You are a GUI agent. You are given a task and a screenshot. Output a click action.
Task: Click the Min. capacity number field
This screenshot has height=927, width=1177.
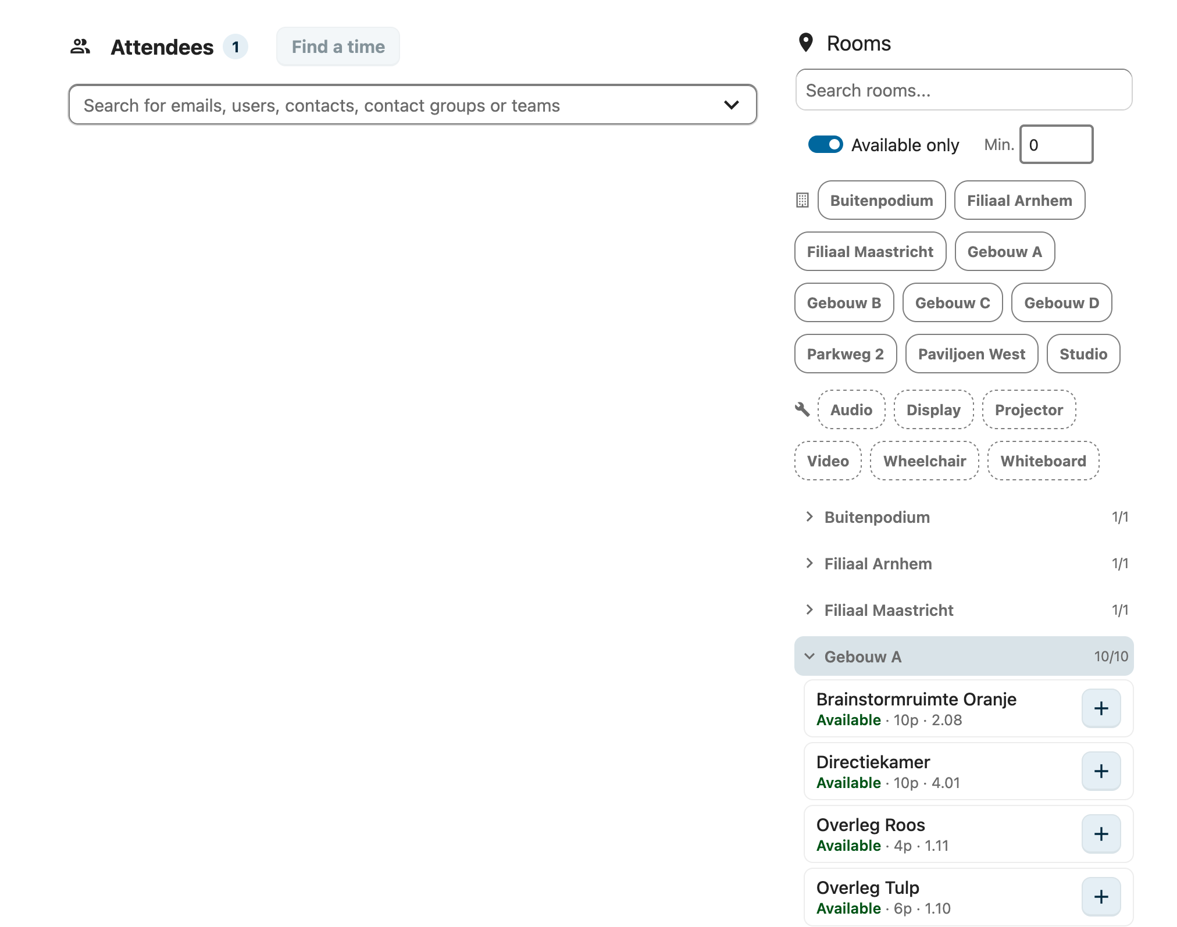pos(1055,145)
